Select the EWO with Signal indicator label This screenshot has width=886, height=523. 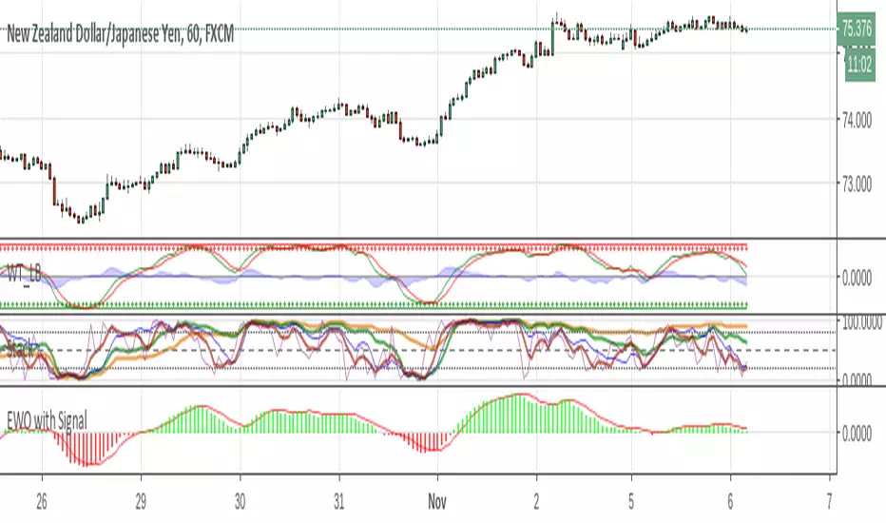coord(47,420)
